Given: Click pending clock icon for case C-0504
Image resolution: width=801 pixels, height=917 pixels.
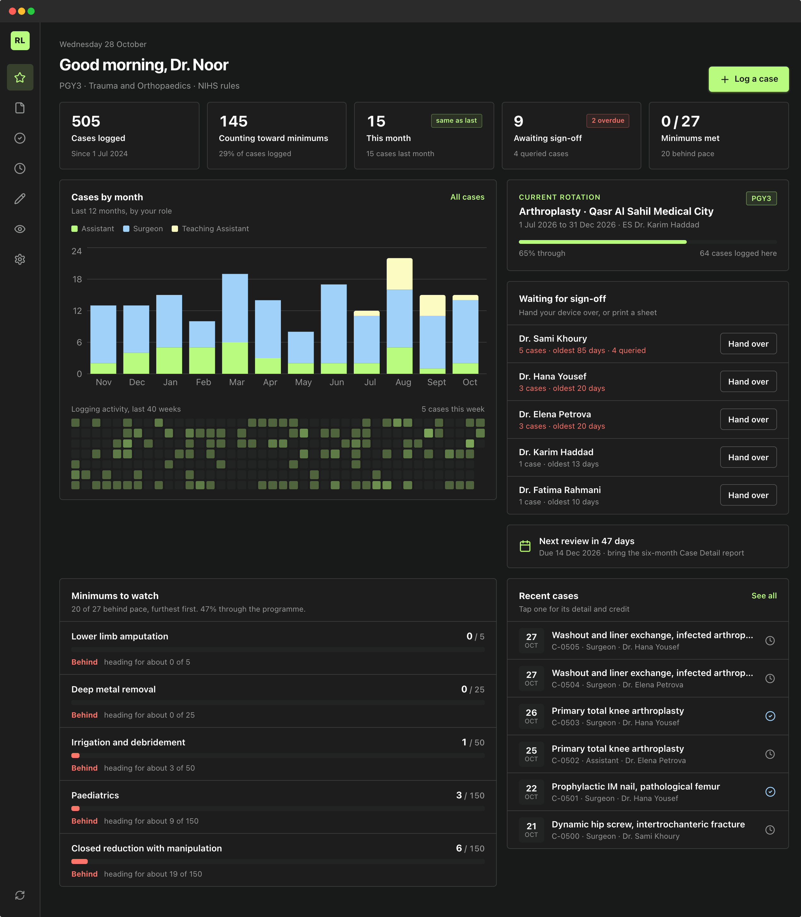Looking at the screenshot, I should [770, 678].
